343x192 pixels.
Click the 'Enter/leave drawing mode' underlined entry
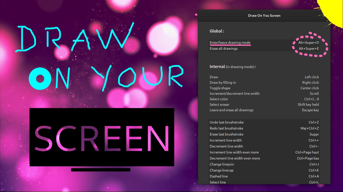click(x=230, y=42)
